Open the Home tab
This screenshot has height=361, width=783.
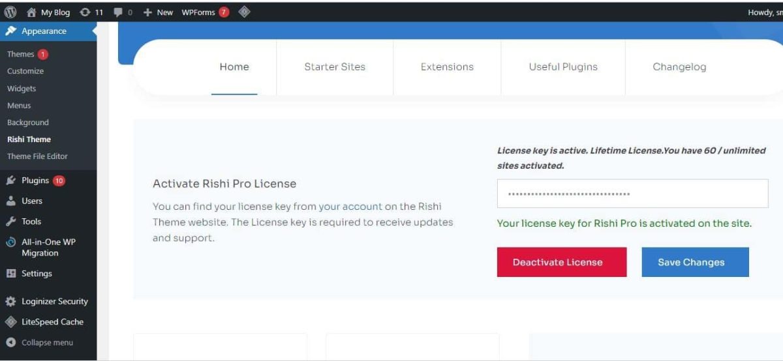click(234, 66)
